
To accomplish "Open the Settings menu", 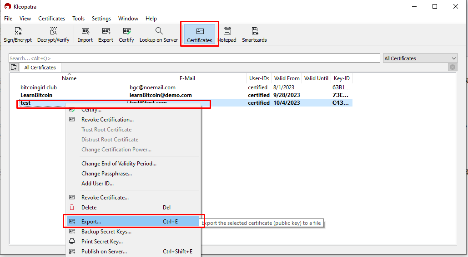I will pyautogui.click(x=101, y=19).
